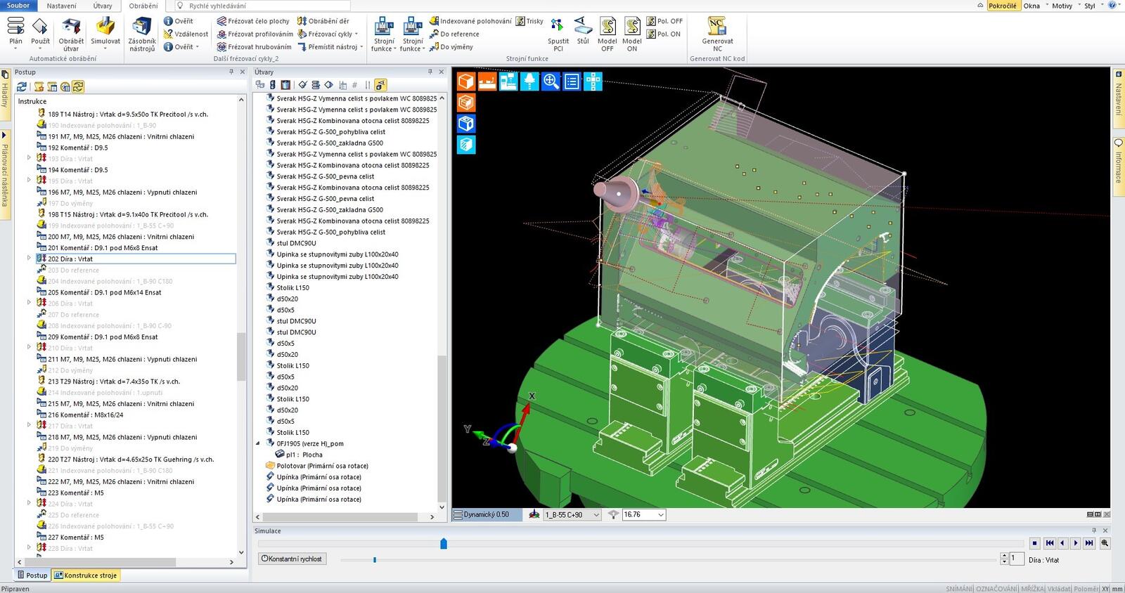The height and width of the screenshot is (593, 1125).
Task: Activate the zoom magnifier viewport icon
Action: coord(551,82)
